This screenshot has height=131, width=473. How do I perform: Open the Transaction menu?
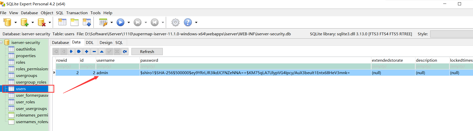77,13
